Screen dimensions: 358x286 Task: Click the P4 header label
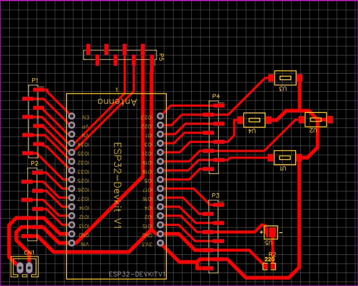pyautogui.click(x=216, y=96)
